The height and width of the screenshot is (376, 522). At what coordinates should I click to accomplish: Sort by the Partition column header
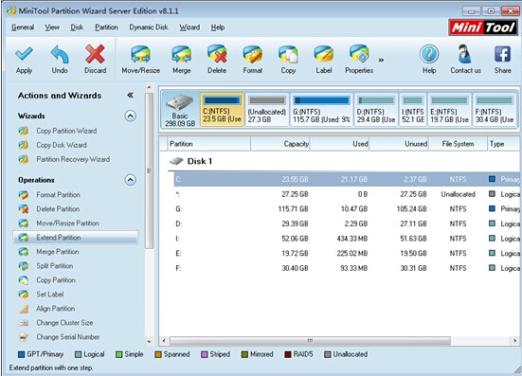pyautogui.click(x=209, y=144)
